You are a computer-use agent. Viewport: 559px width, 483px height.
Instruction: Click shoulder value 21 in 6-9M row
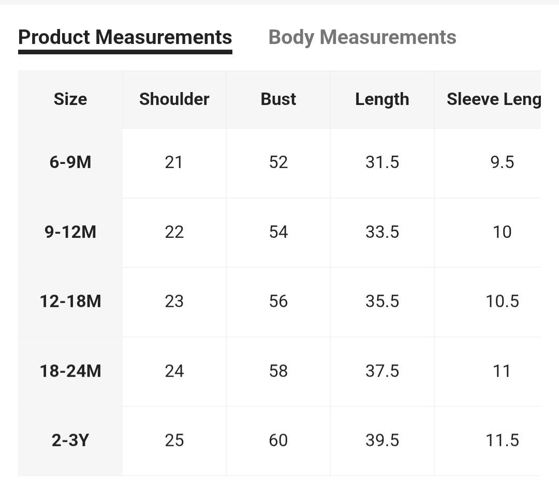pos(174,162)
